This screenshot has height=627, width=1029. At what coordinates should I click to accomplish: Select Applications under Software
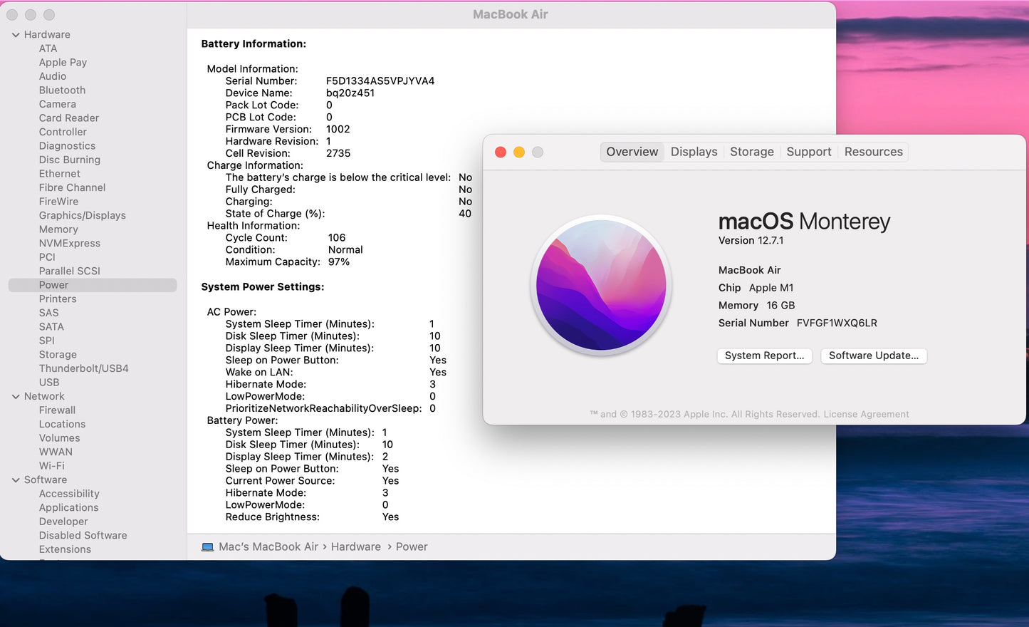click(68, 508)
